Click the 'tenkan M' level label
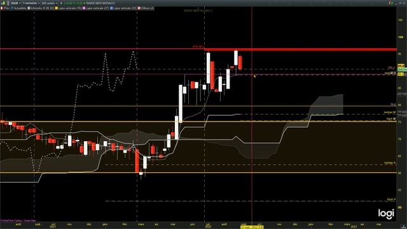Viewport: 407px width, 229px height. coord(390,113)
